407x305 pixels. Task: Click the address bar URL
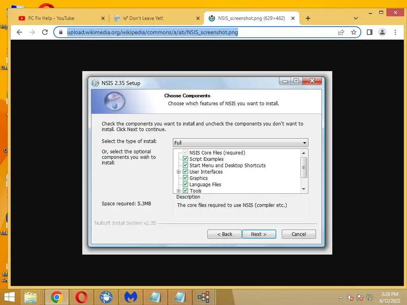[152, 32]
